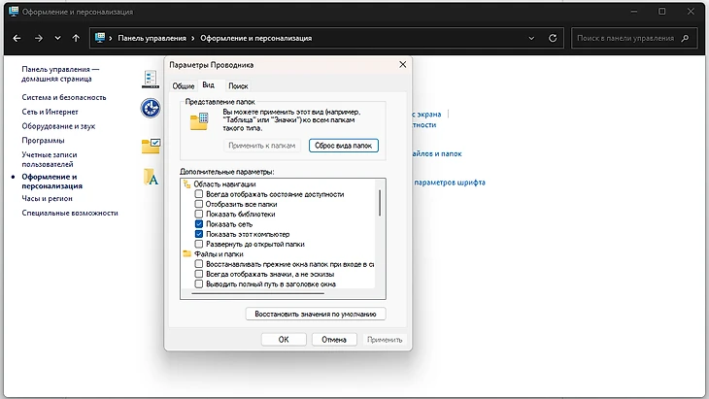The image size is (709, 399).
Task: Click the Ease of Access Center icon
Action: (x=151, y=108)
